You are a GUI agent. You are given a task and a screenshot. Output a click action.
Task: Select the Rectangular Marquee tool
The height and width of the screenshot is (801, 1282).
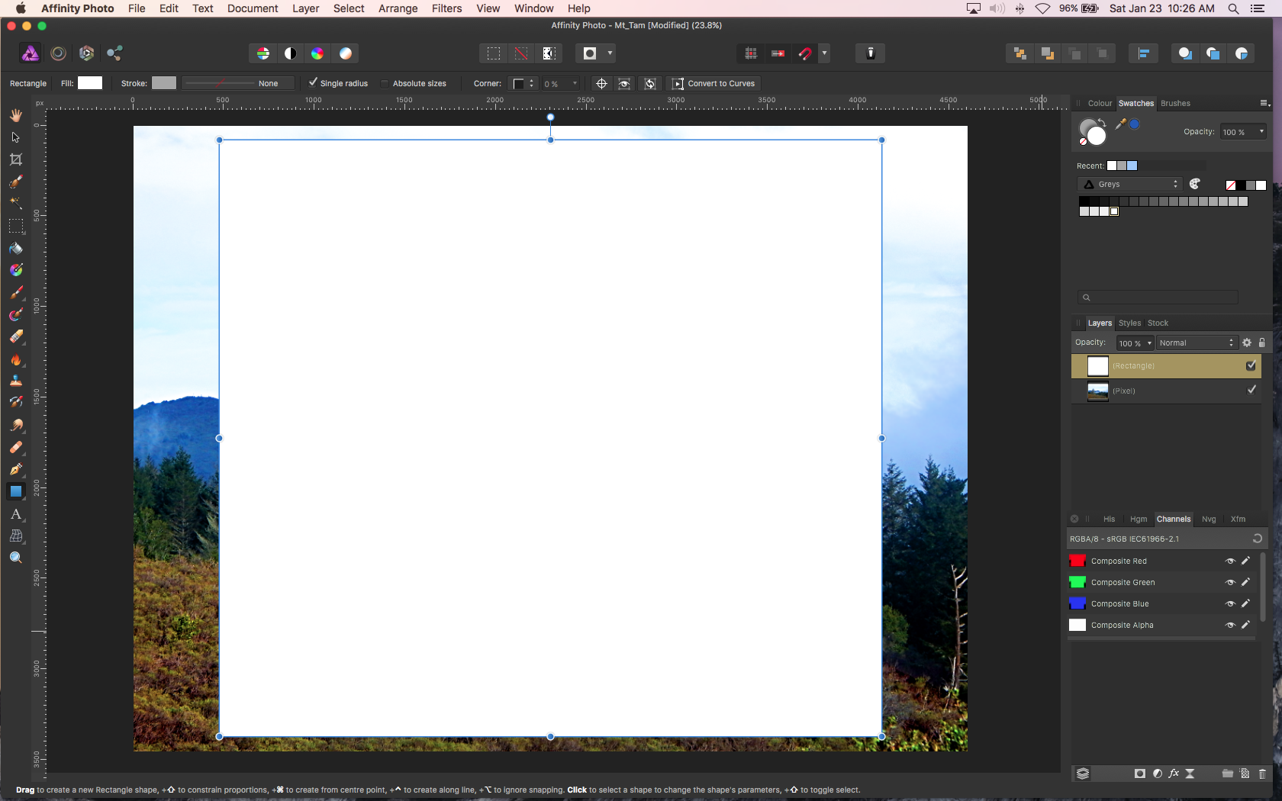[x=15, y=227]
